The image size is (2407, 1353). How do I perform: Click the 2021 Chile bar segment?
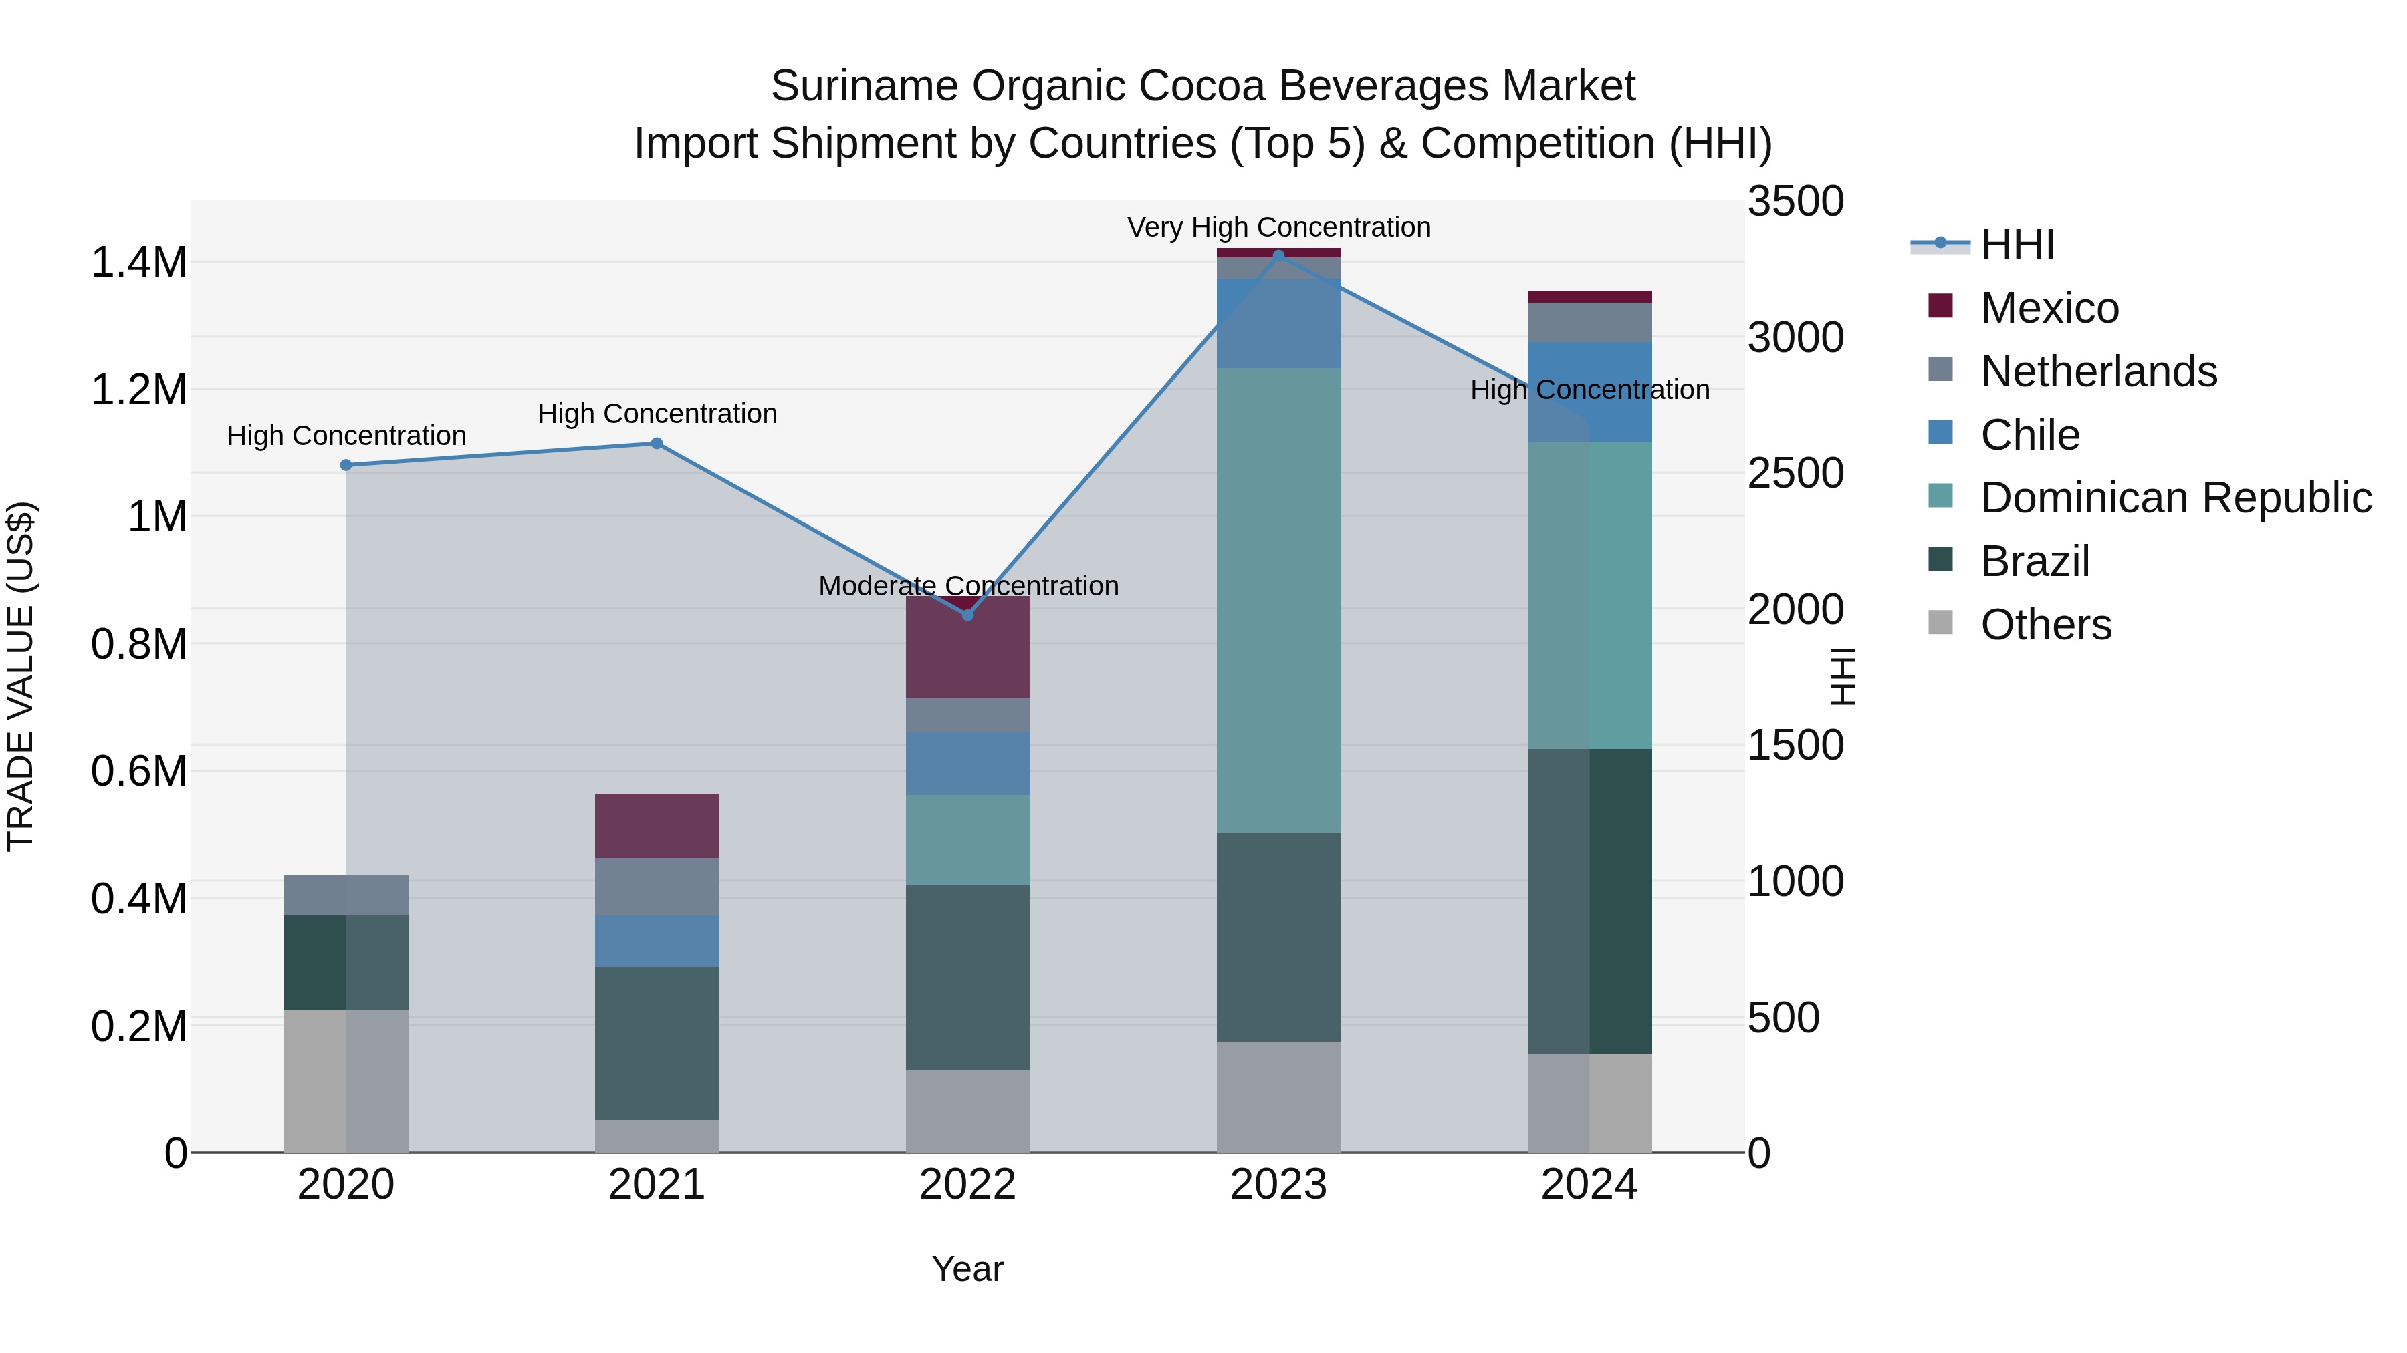657,941
